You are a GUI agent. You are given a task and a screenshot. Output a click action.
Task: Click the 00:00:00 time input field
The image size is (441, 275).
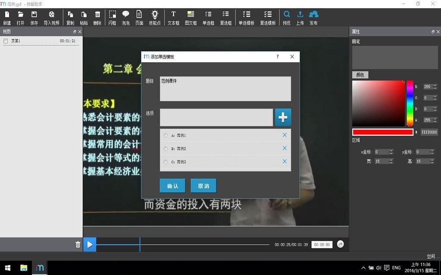coord(322,244)
